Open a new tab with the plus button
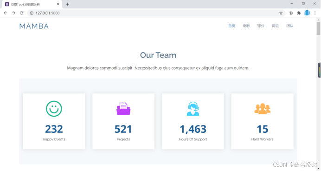The height and width of the screenshot is (171, 321). click(x=68, y=4)
